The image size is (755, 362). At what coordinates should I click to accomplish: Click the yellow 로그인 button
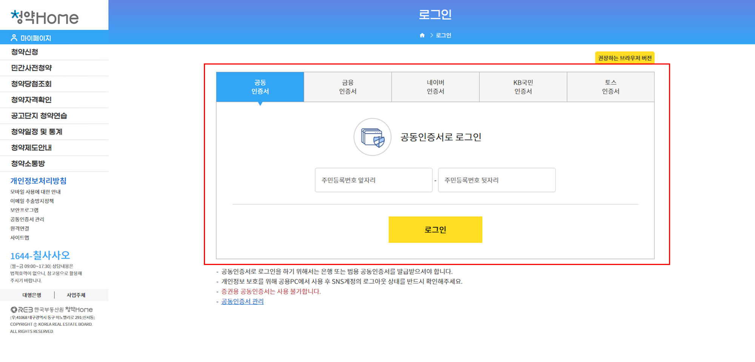point(435,229)
